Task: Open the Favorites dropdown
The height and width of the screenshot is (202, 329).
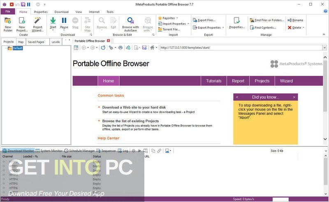Action: (177, 18)
